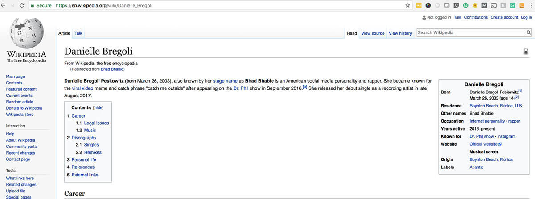Click the search magnifying glass icon
This screenshot has height=199, width=535.
(x=528, y=32)
